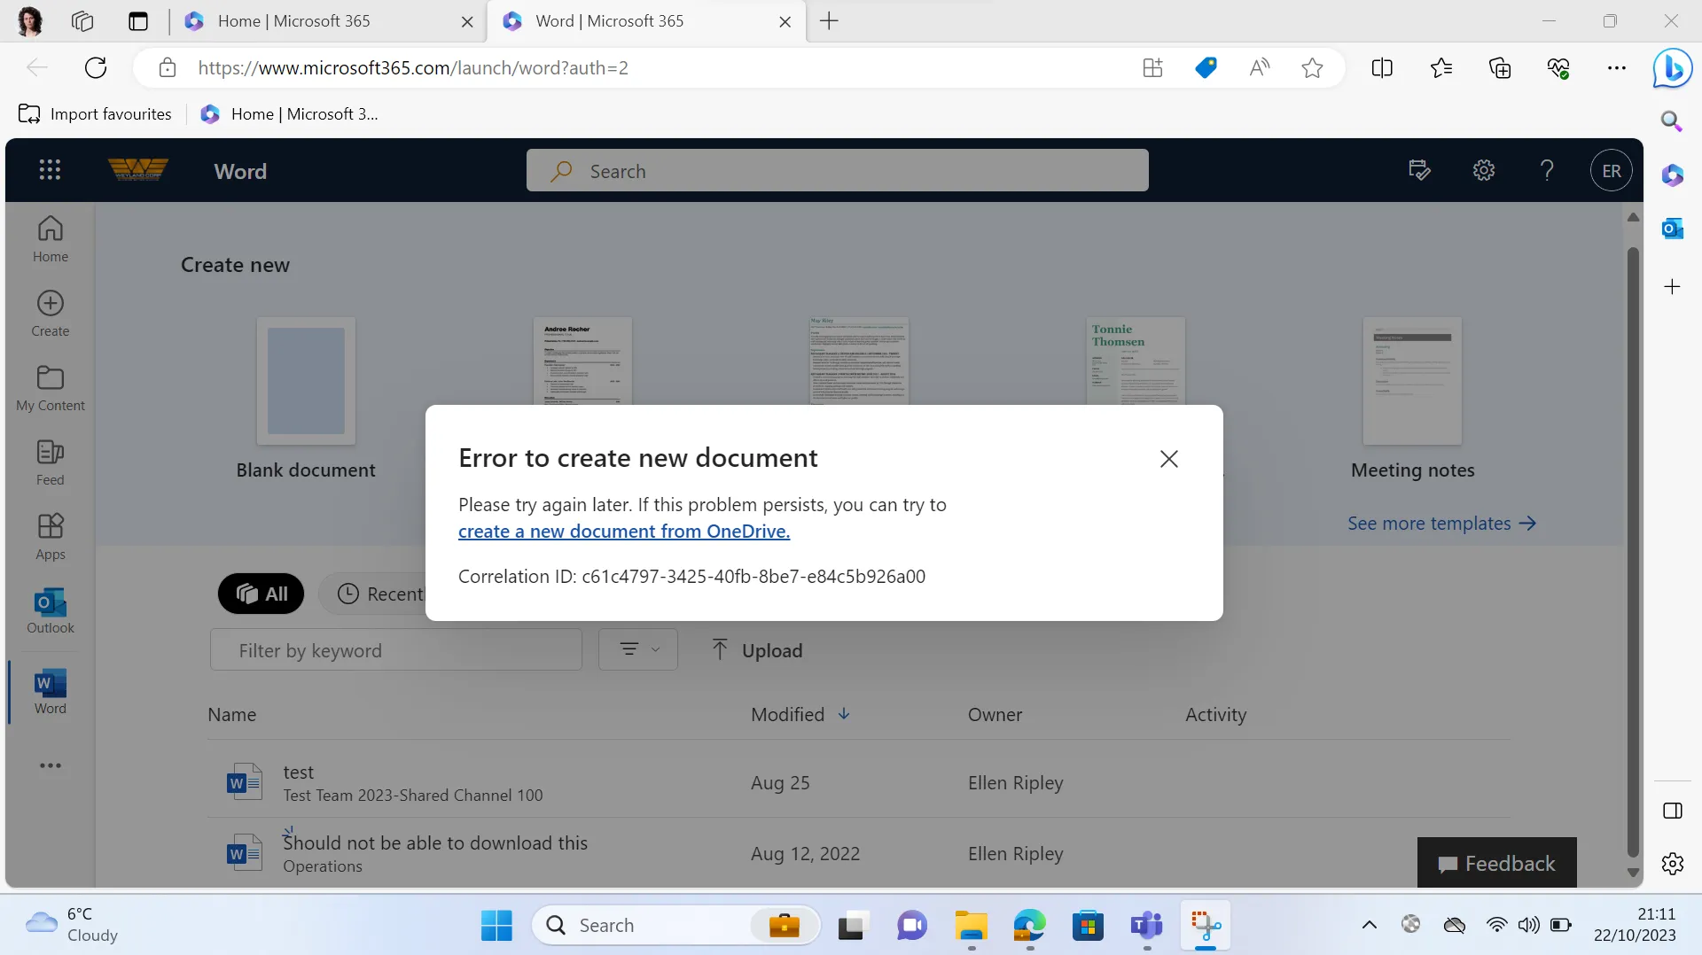
Task: Select the All filter pill
Action: pos(262,594)
